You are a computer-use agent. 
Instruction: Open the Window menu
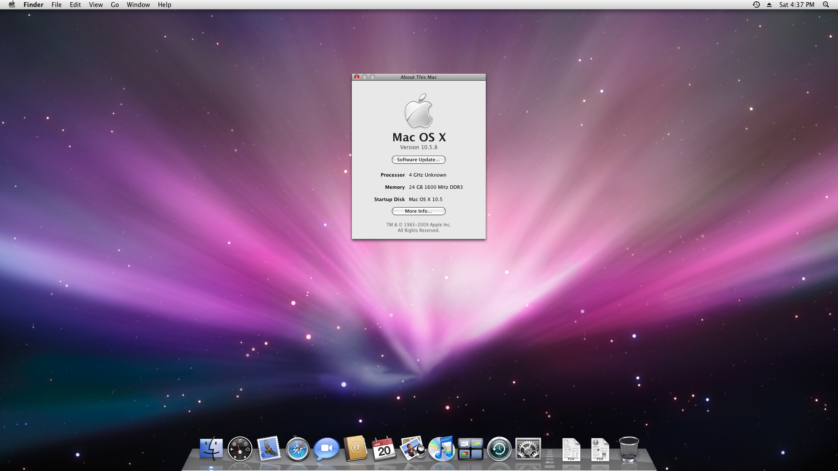pyautogui.click(x=138, y=5)
